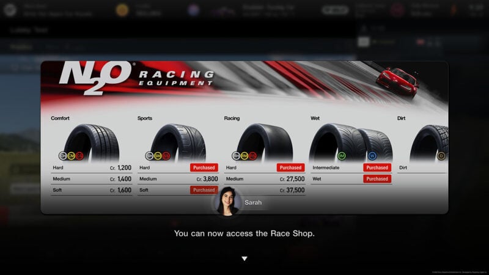This screenshot has height=275, width=489.
Task: Buy Comfort Medium tires for Cr. 1,400
Action: point(92,179)
